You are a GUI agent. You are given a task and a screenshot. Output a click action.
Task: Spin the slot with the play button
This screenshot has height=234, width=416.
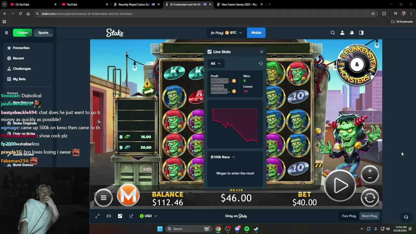coord(341,186)
